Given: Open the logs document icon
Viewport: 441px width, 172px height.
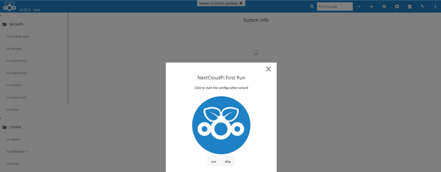Looking at the screenshot, I should coord(410,7).
